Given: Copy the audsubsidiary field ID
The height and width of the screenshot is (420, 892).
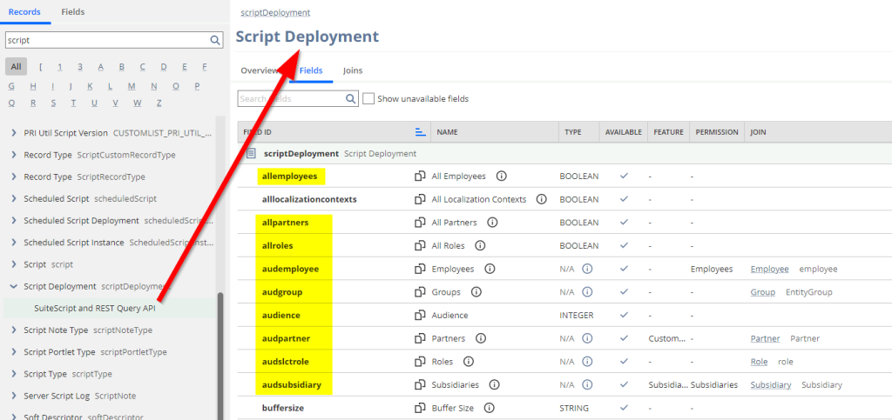Looking at the screenshot, I should [420, 385].
